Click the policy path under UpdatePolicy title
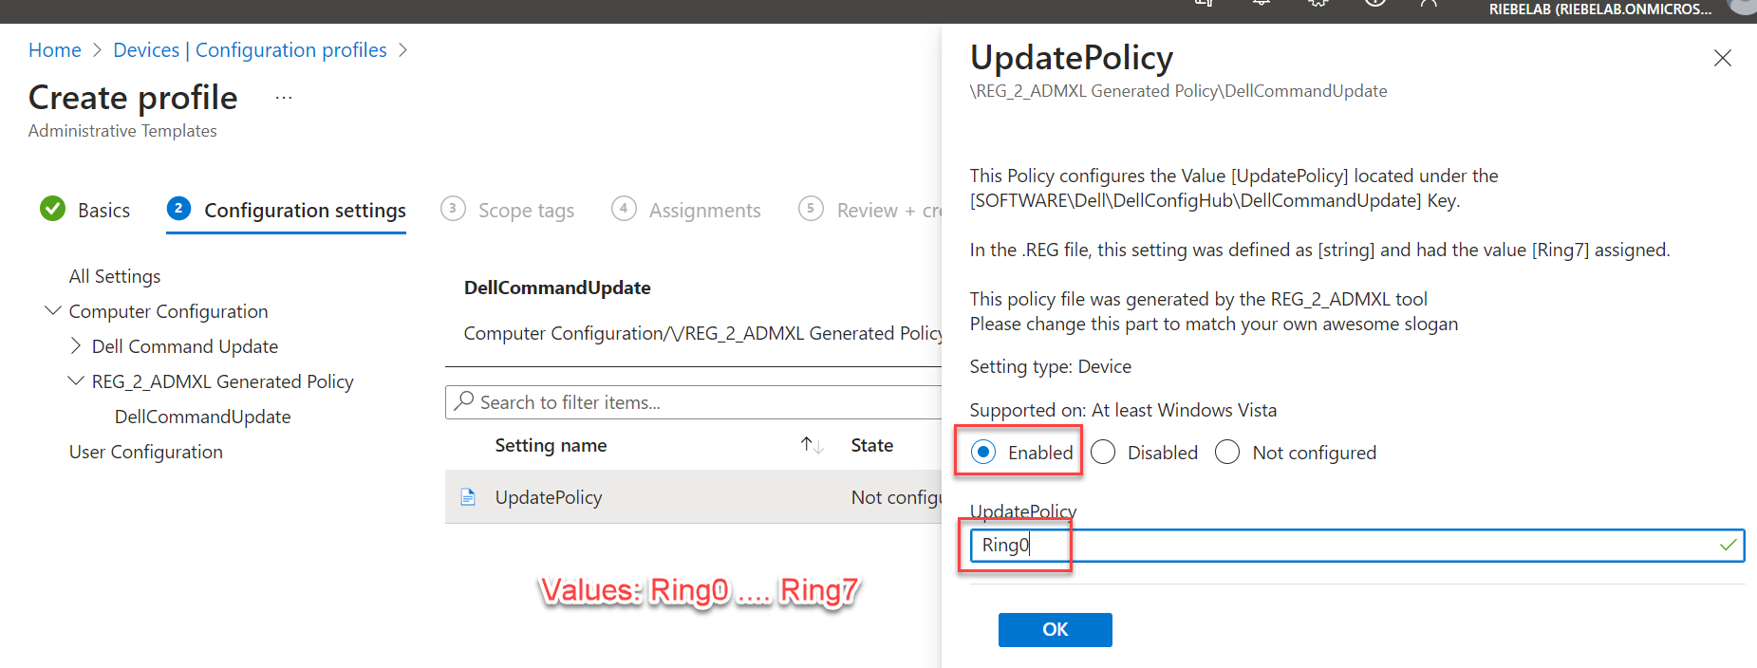 click(x=1178, y=91)
